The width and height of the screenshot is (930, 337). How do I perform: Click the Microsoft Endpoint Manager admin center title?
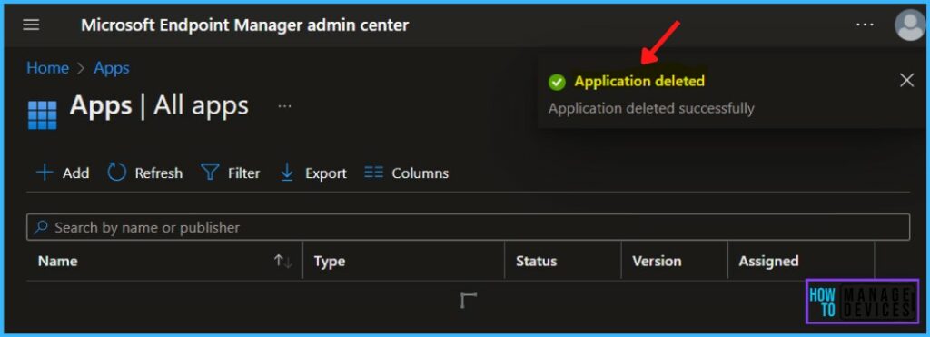245,25
